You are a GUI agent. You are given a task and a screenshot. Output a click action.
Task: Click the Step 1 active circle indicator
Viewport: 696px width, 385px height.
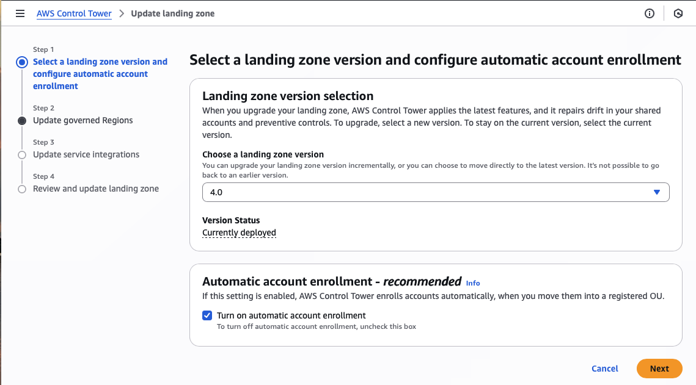click(22, 62)
